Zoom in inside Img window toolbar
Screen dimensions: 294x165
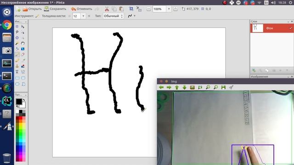208,87
